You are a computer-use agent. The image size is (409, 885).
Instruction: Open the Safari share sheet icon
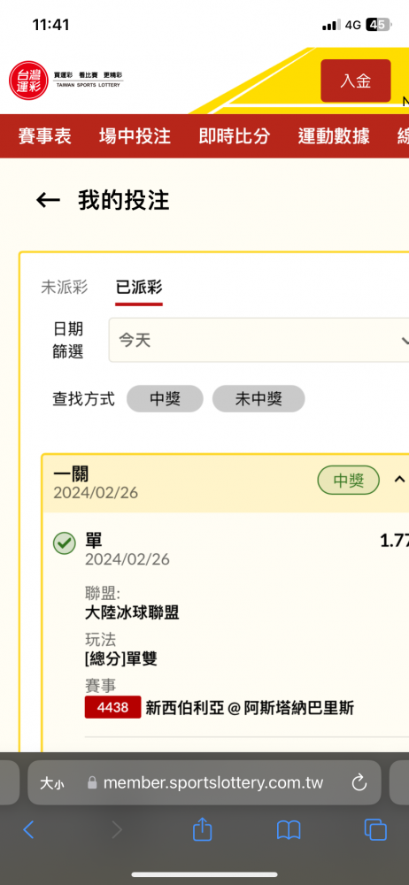click(x=202, y=829)
